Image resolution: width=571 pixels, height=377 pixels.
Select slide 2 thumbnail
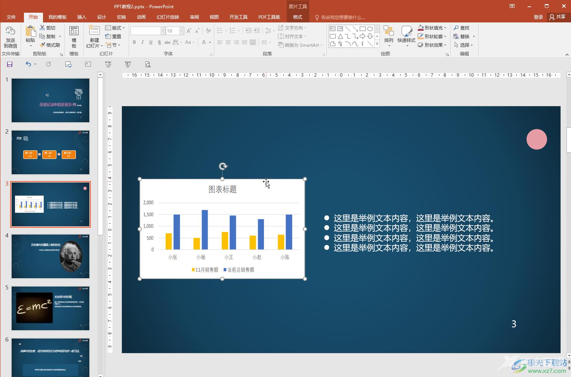click(x=50, y=152)
